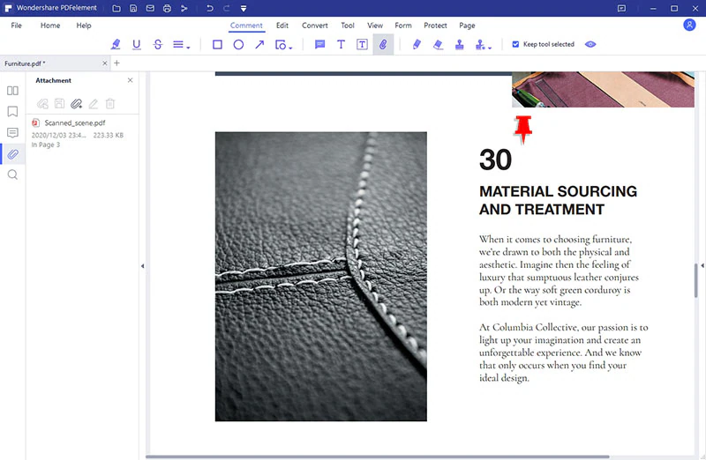Click Delete attachment trash icon
706x460 pixels.
click(x=109, y=104)
